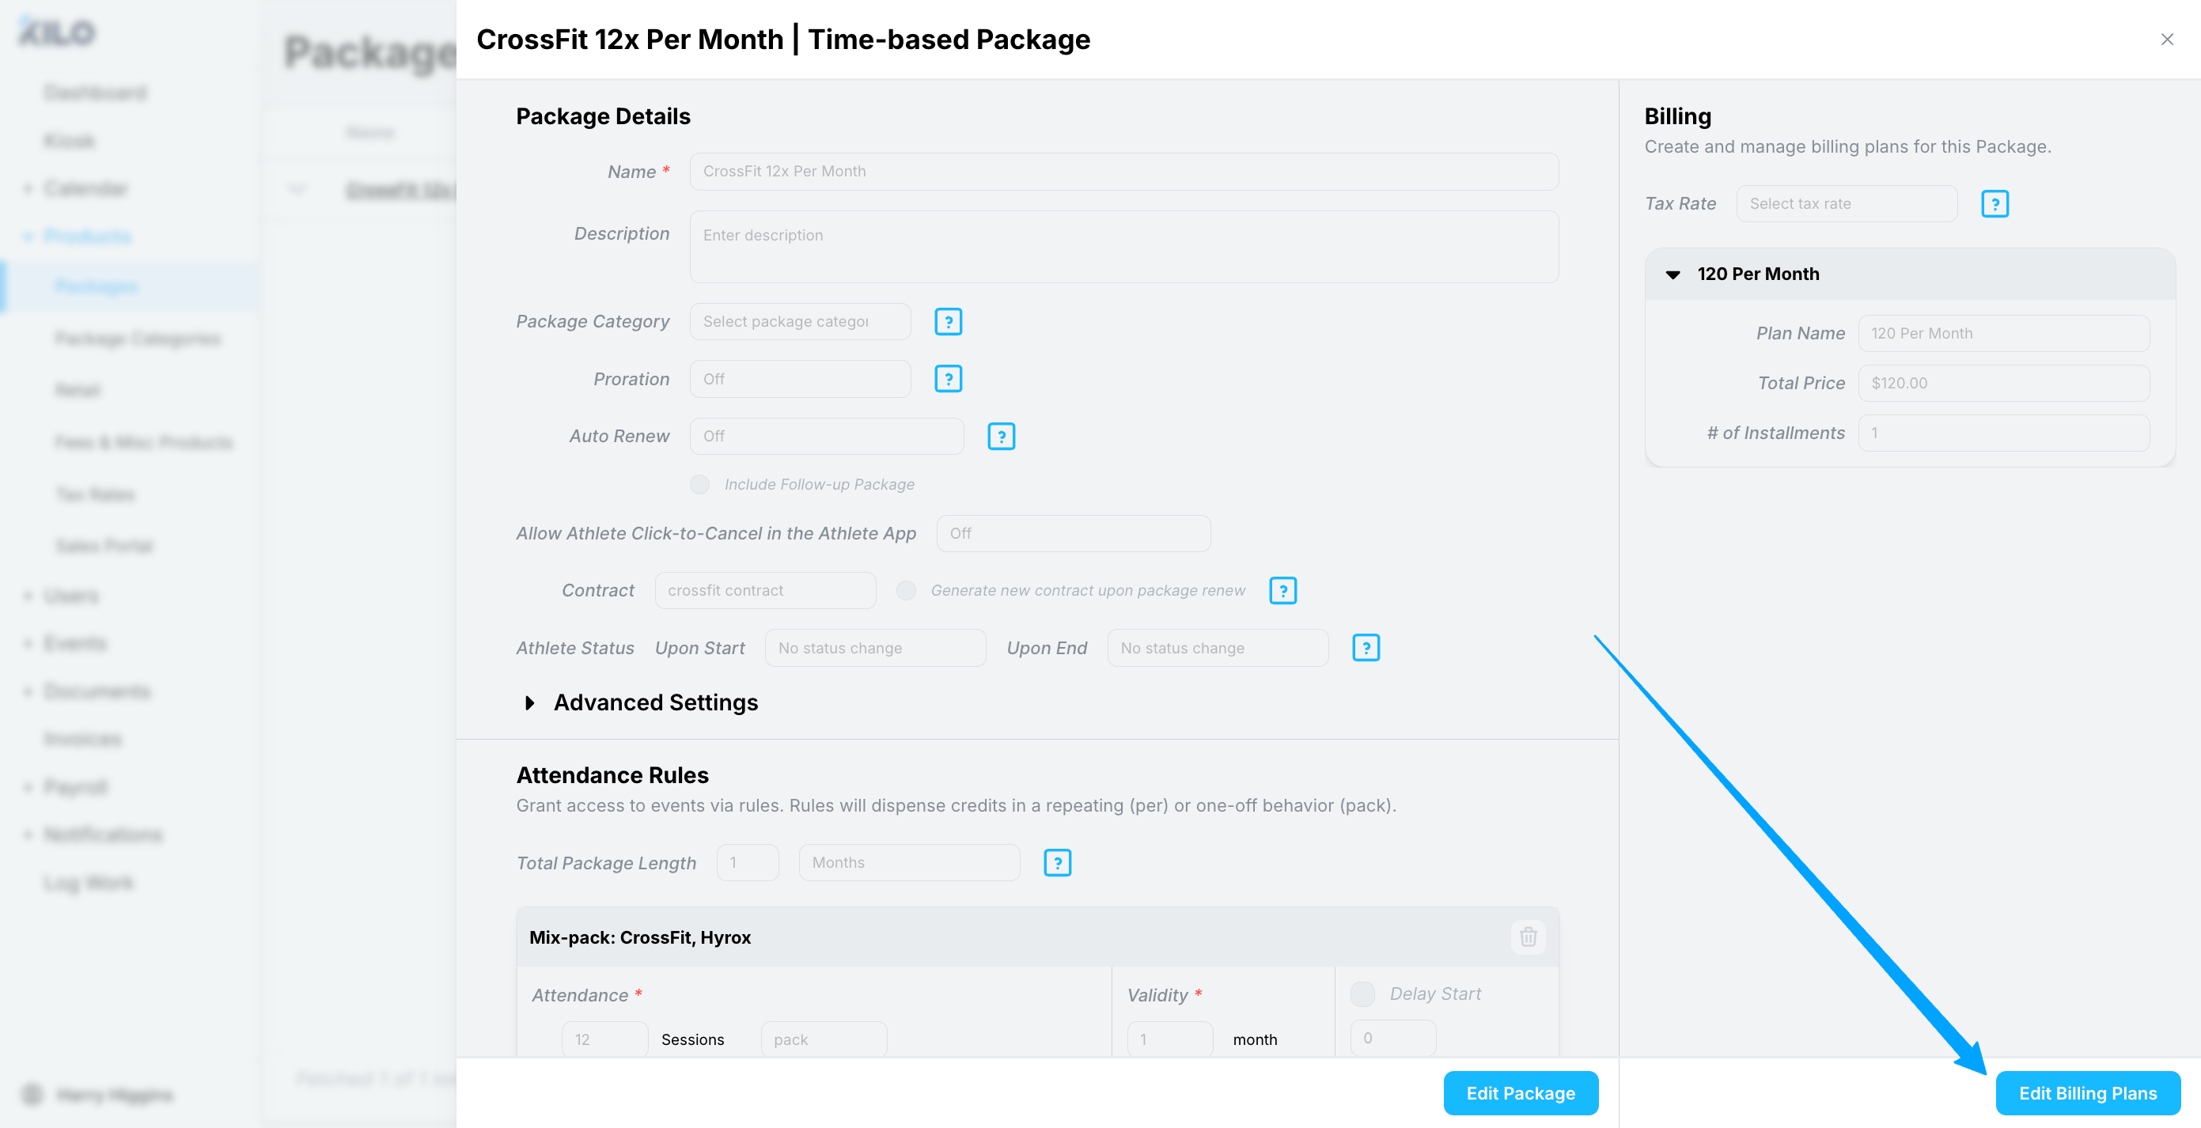The image size is (2201, 1128).
Task: Click the Edit Package button
Action: point(1520,1093)
